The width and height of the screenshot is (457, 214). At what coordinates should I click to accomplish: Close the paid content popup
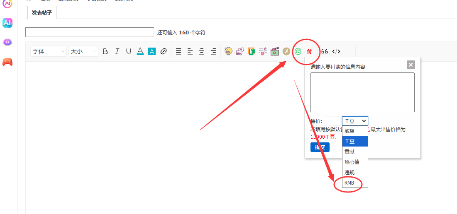pos(411,65)
